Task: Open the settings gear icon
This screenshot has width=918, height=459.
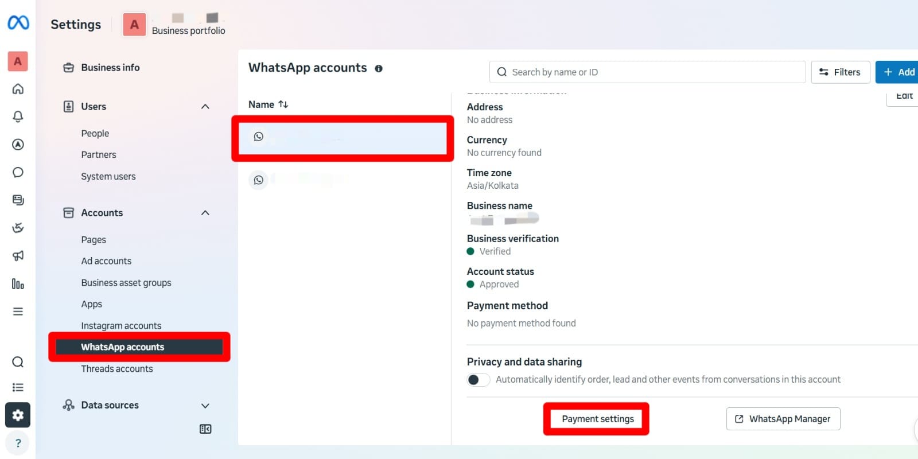Action: 18,415
